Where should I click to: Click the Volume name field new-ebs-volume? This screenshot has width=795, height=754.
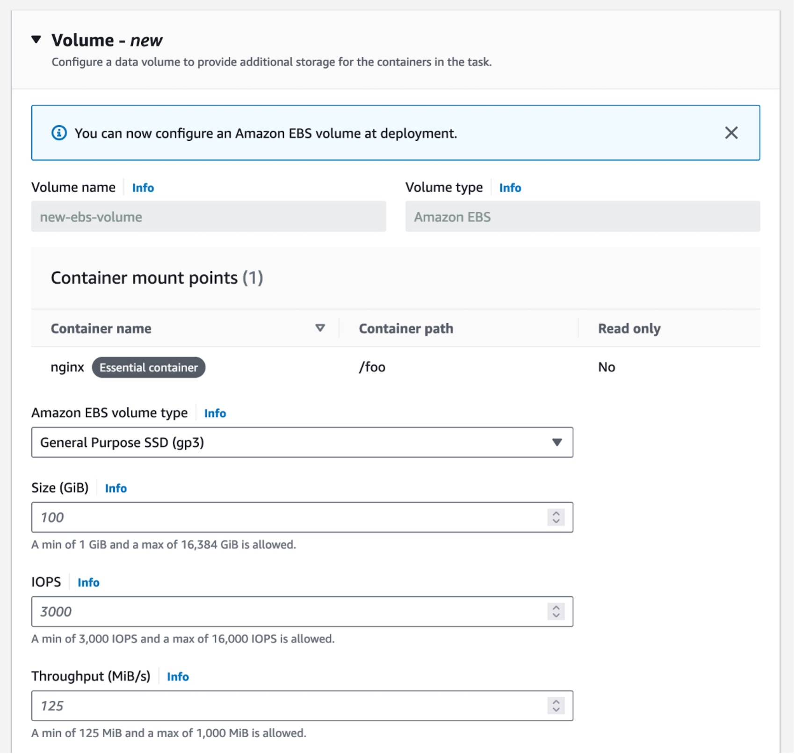coord(209,217)
